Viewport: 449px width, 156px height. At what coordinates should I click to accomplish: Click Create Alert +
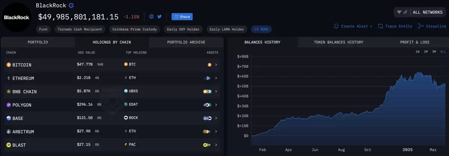coord(353,26)
